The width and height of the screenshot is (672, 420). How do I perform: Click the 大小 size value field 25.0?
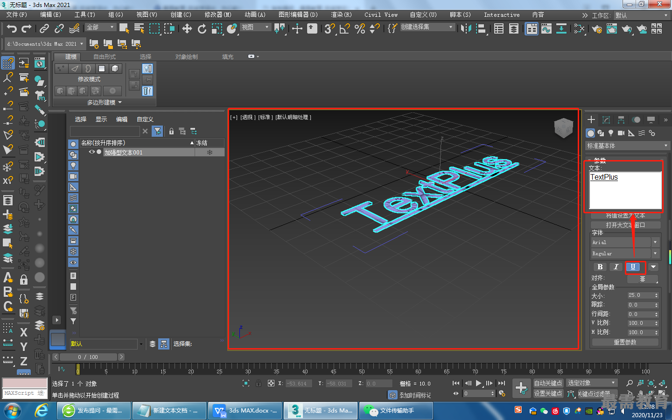coord(640,295)
